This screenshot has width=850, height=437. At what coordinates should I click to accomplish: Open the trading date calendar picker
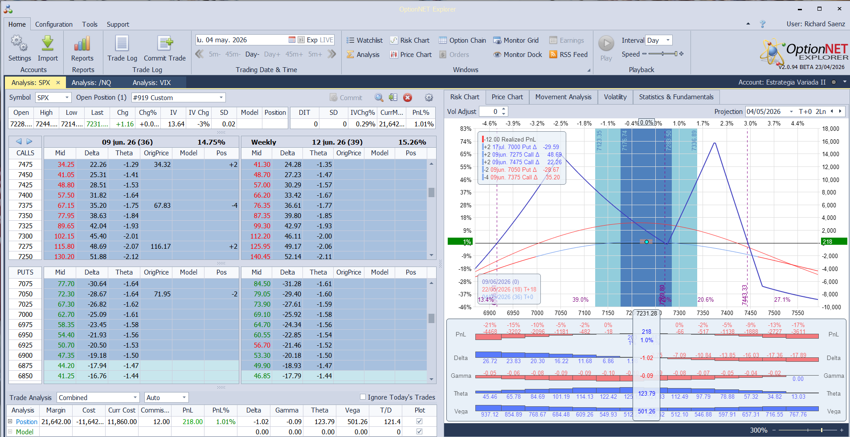click(292, 40)
